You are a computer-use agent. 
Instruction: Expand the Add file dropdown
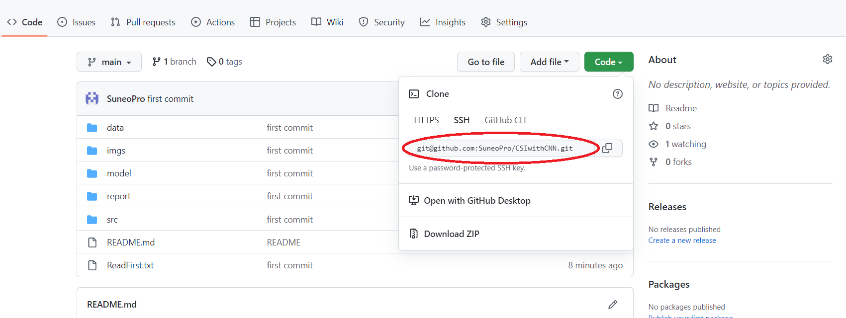coord(550,62)
